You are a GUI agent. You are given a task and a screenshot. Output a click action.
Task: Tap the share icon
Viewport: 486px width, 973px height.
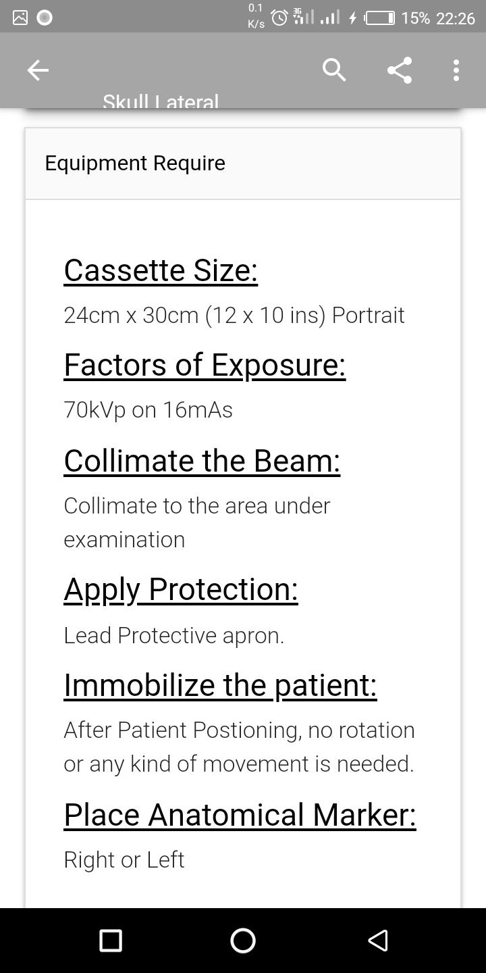[399, 70]
